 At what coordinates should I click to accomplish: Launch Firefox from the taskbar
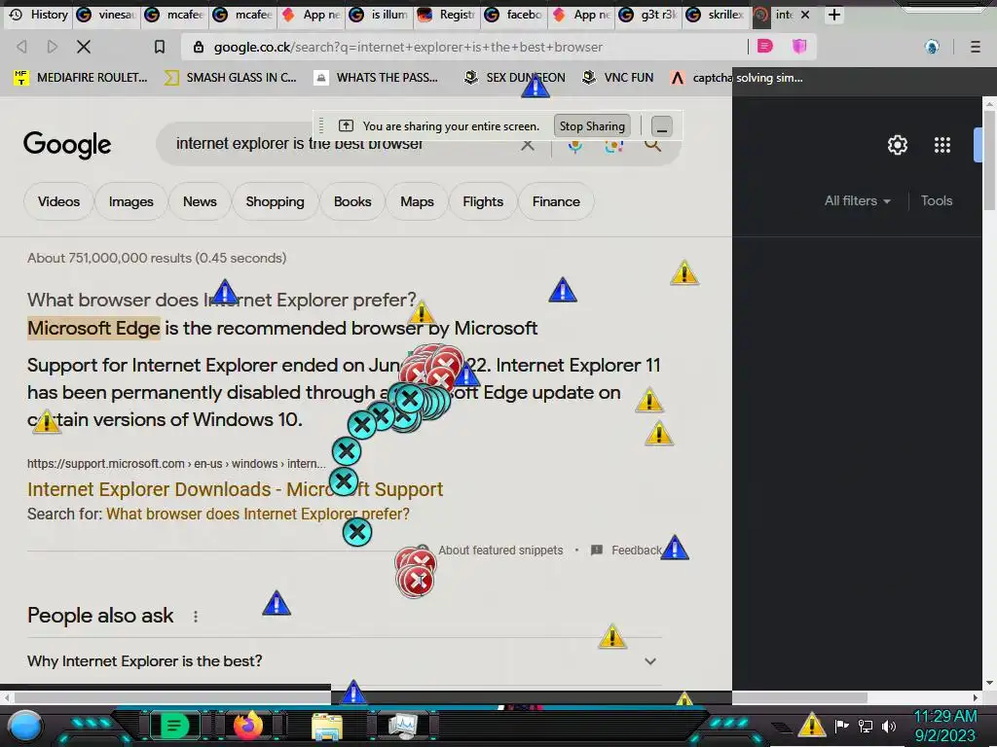248,726
